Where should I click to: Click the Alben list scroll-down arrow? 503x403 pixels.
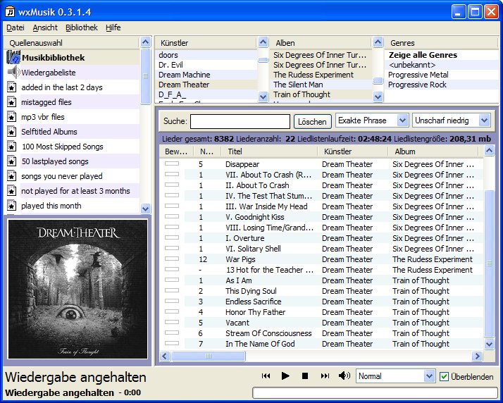(x=378, y=97)
